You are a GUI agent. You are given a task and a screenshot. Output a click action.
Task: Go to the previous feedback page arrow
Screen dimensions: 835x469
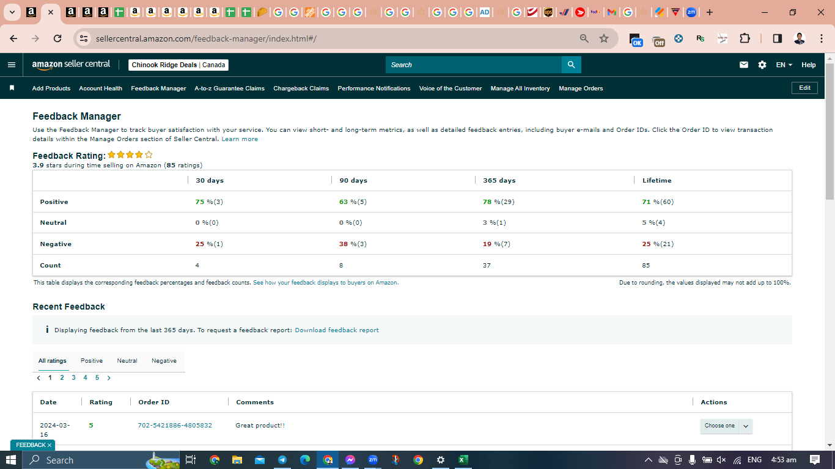39,378
